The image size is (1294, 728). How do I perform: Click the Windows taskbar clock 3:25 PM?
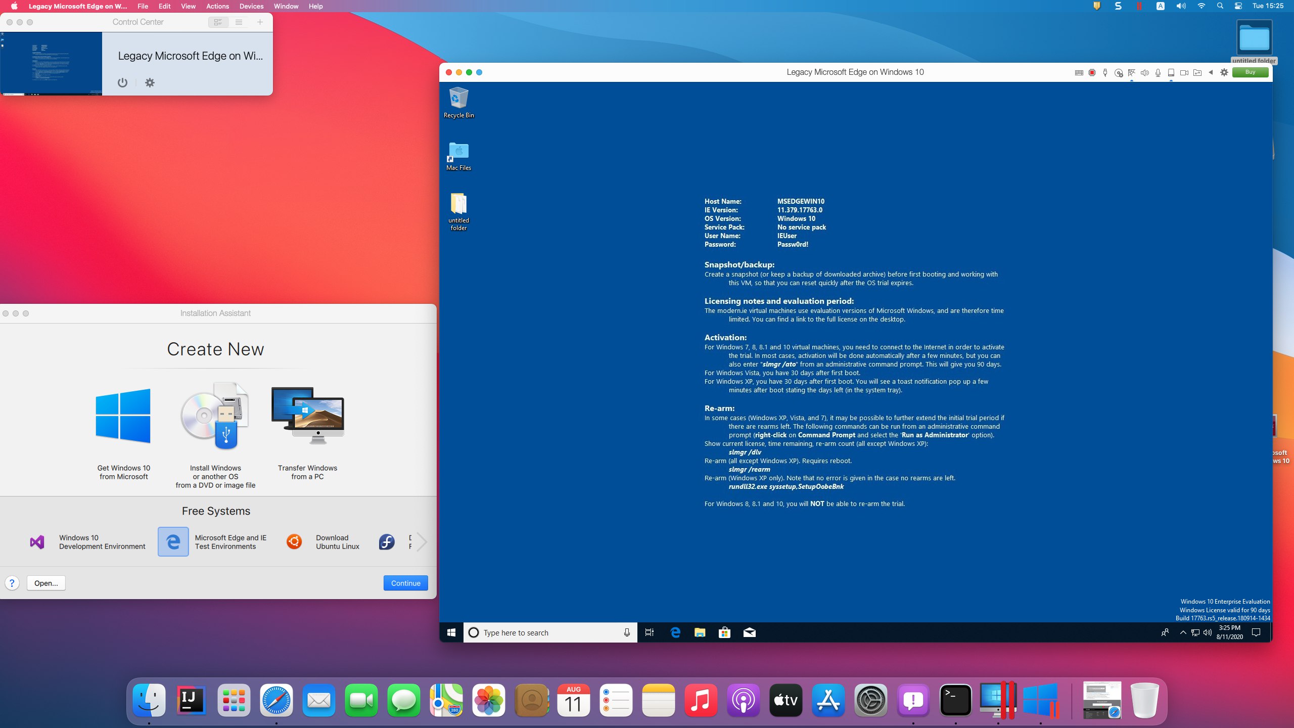tap(1229, 632)
